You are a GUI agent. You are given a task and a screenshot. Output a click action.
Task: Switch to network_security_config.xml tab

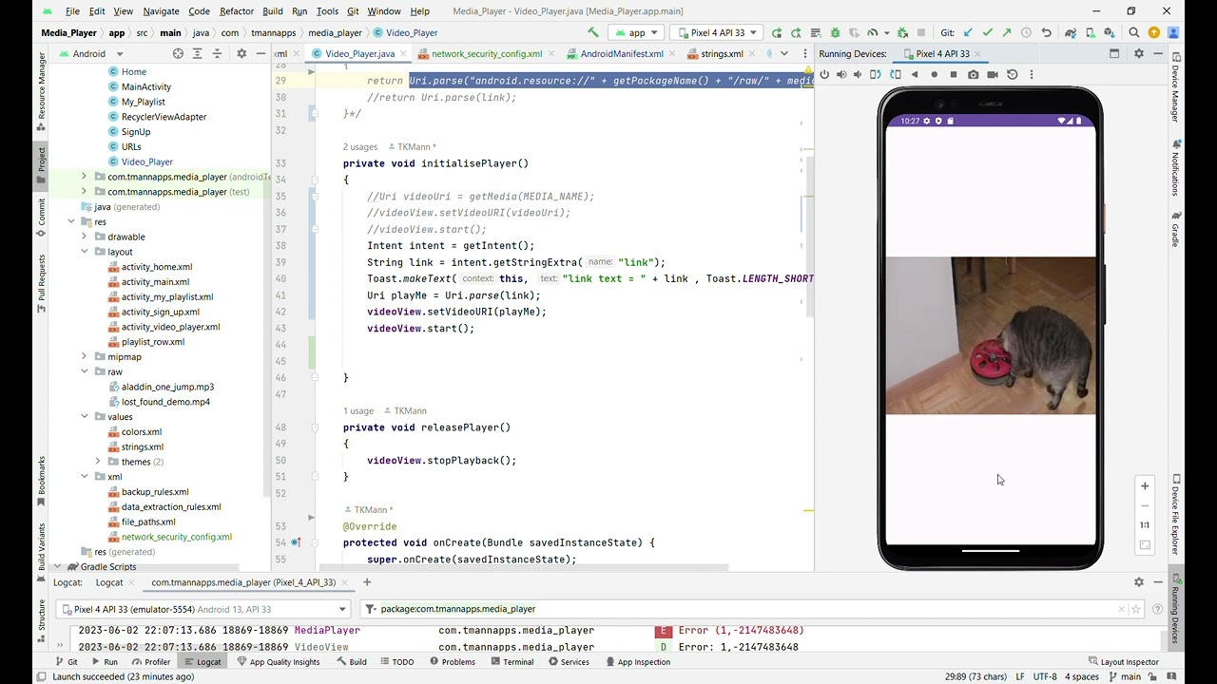[487, 54]
